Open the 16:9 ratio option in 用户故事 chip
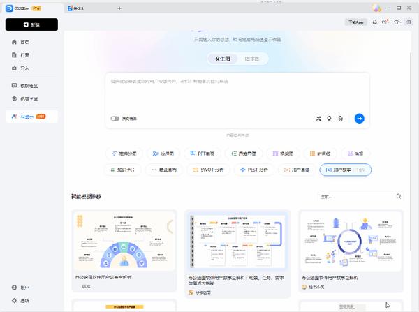Viewport: 419px width, 312px height. pos(360,170)
